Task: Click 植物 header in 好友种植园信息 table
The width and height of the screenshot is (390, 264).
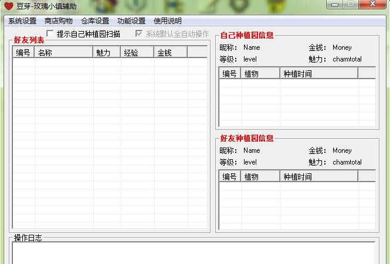Action: [260, 176]
